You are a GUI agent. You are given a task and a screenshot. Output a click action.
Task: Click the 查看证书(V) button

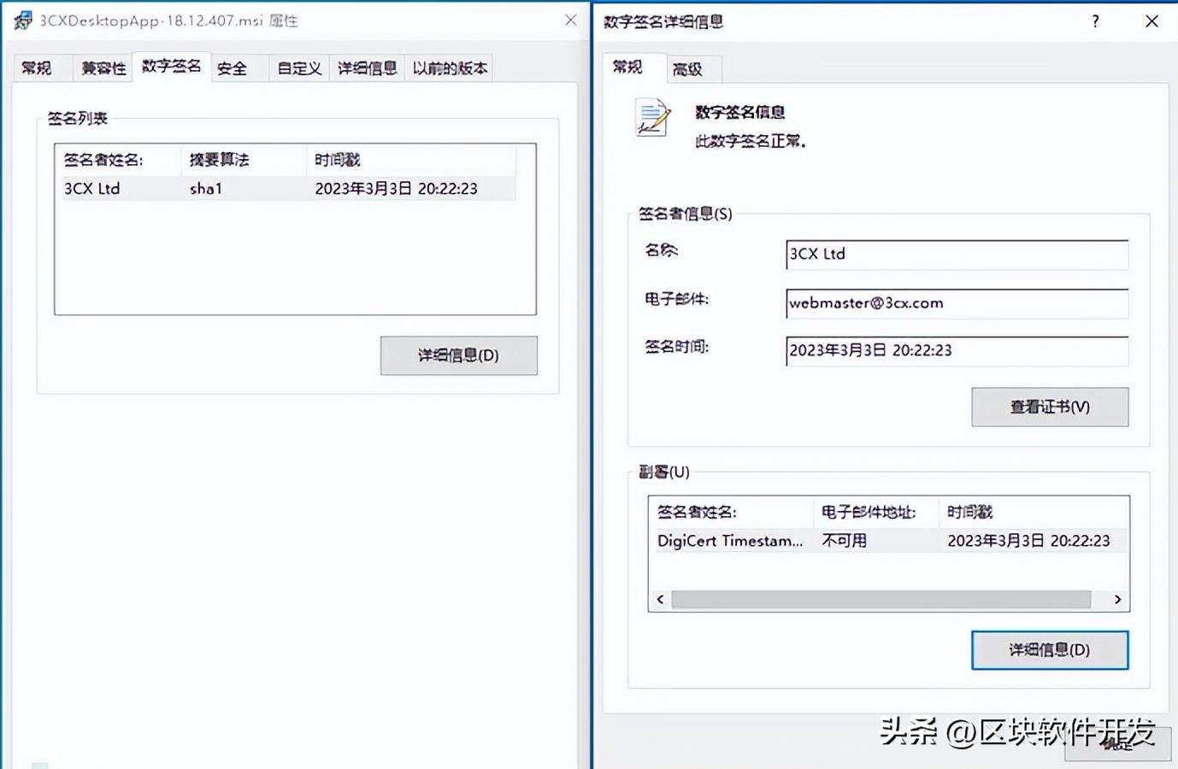click(x=1050, y=407)
